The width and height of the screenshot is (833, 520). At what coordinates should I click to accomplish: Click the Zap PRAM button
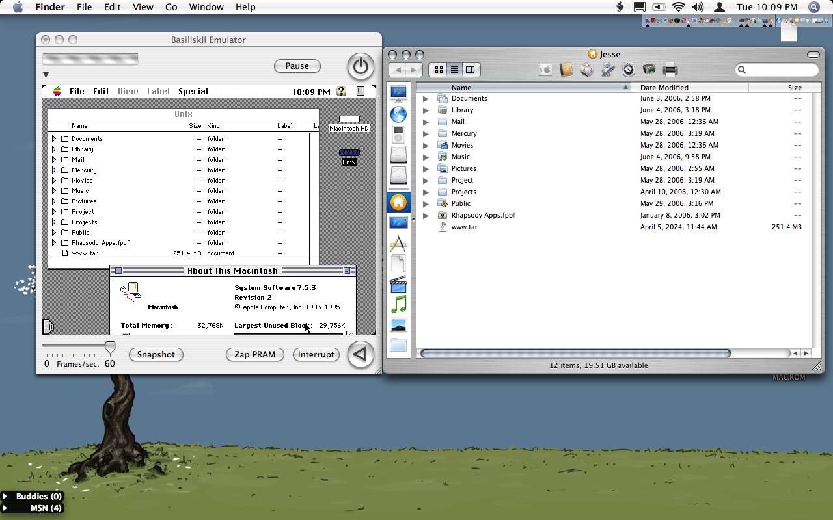click(x=254, y=355)
